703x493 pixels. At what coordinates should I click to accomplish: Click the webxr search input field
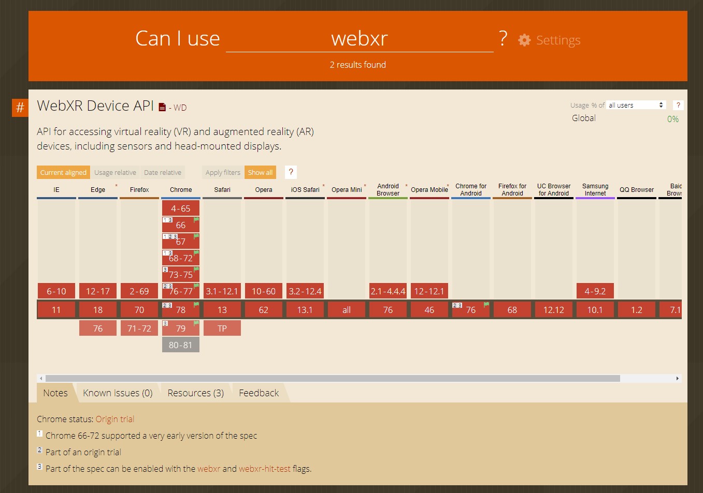point(358,38)
